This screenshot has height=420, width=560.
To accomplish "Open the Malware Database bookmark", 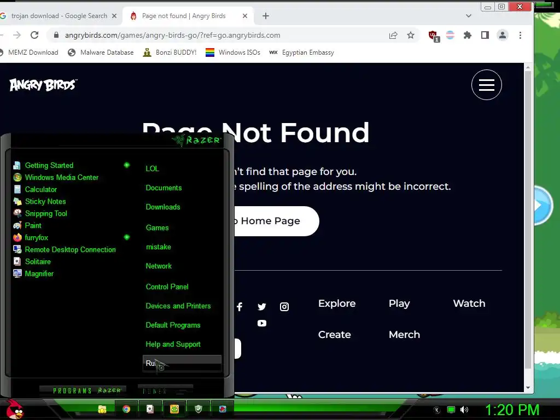I will (x=101, y=52).
